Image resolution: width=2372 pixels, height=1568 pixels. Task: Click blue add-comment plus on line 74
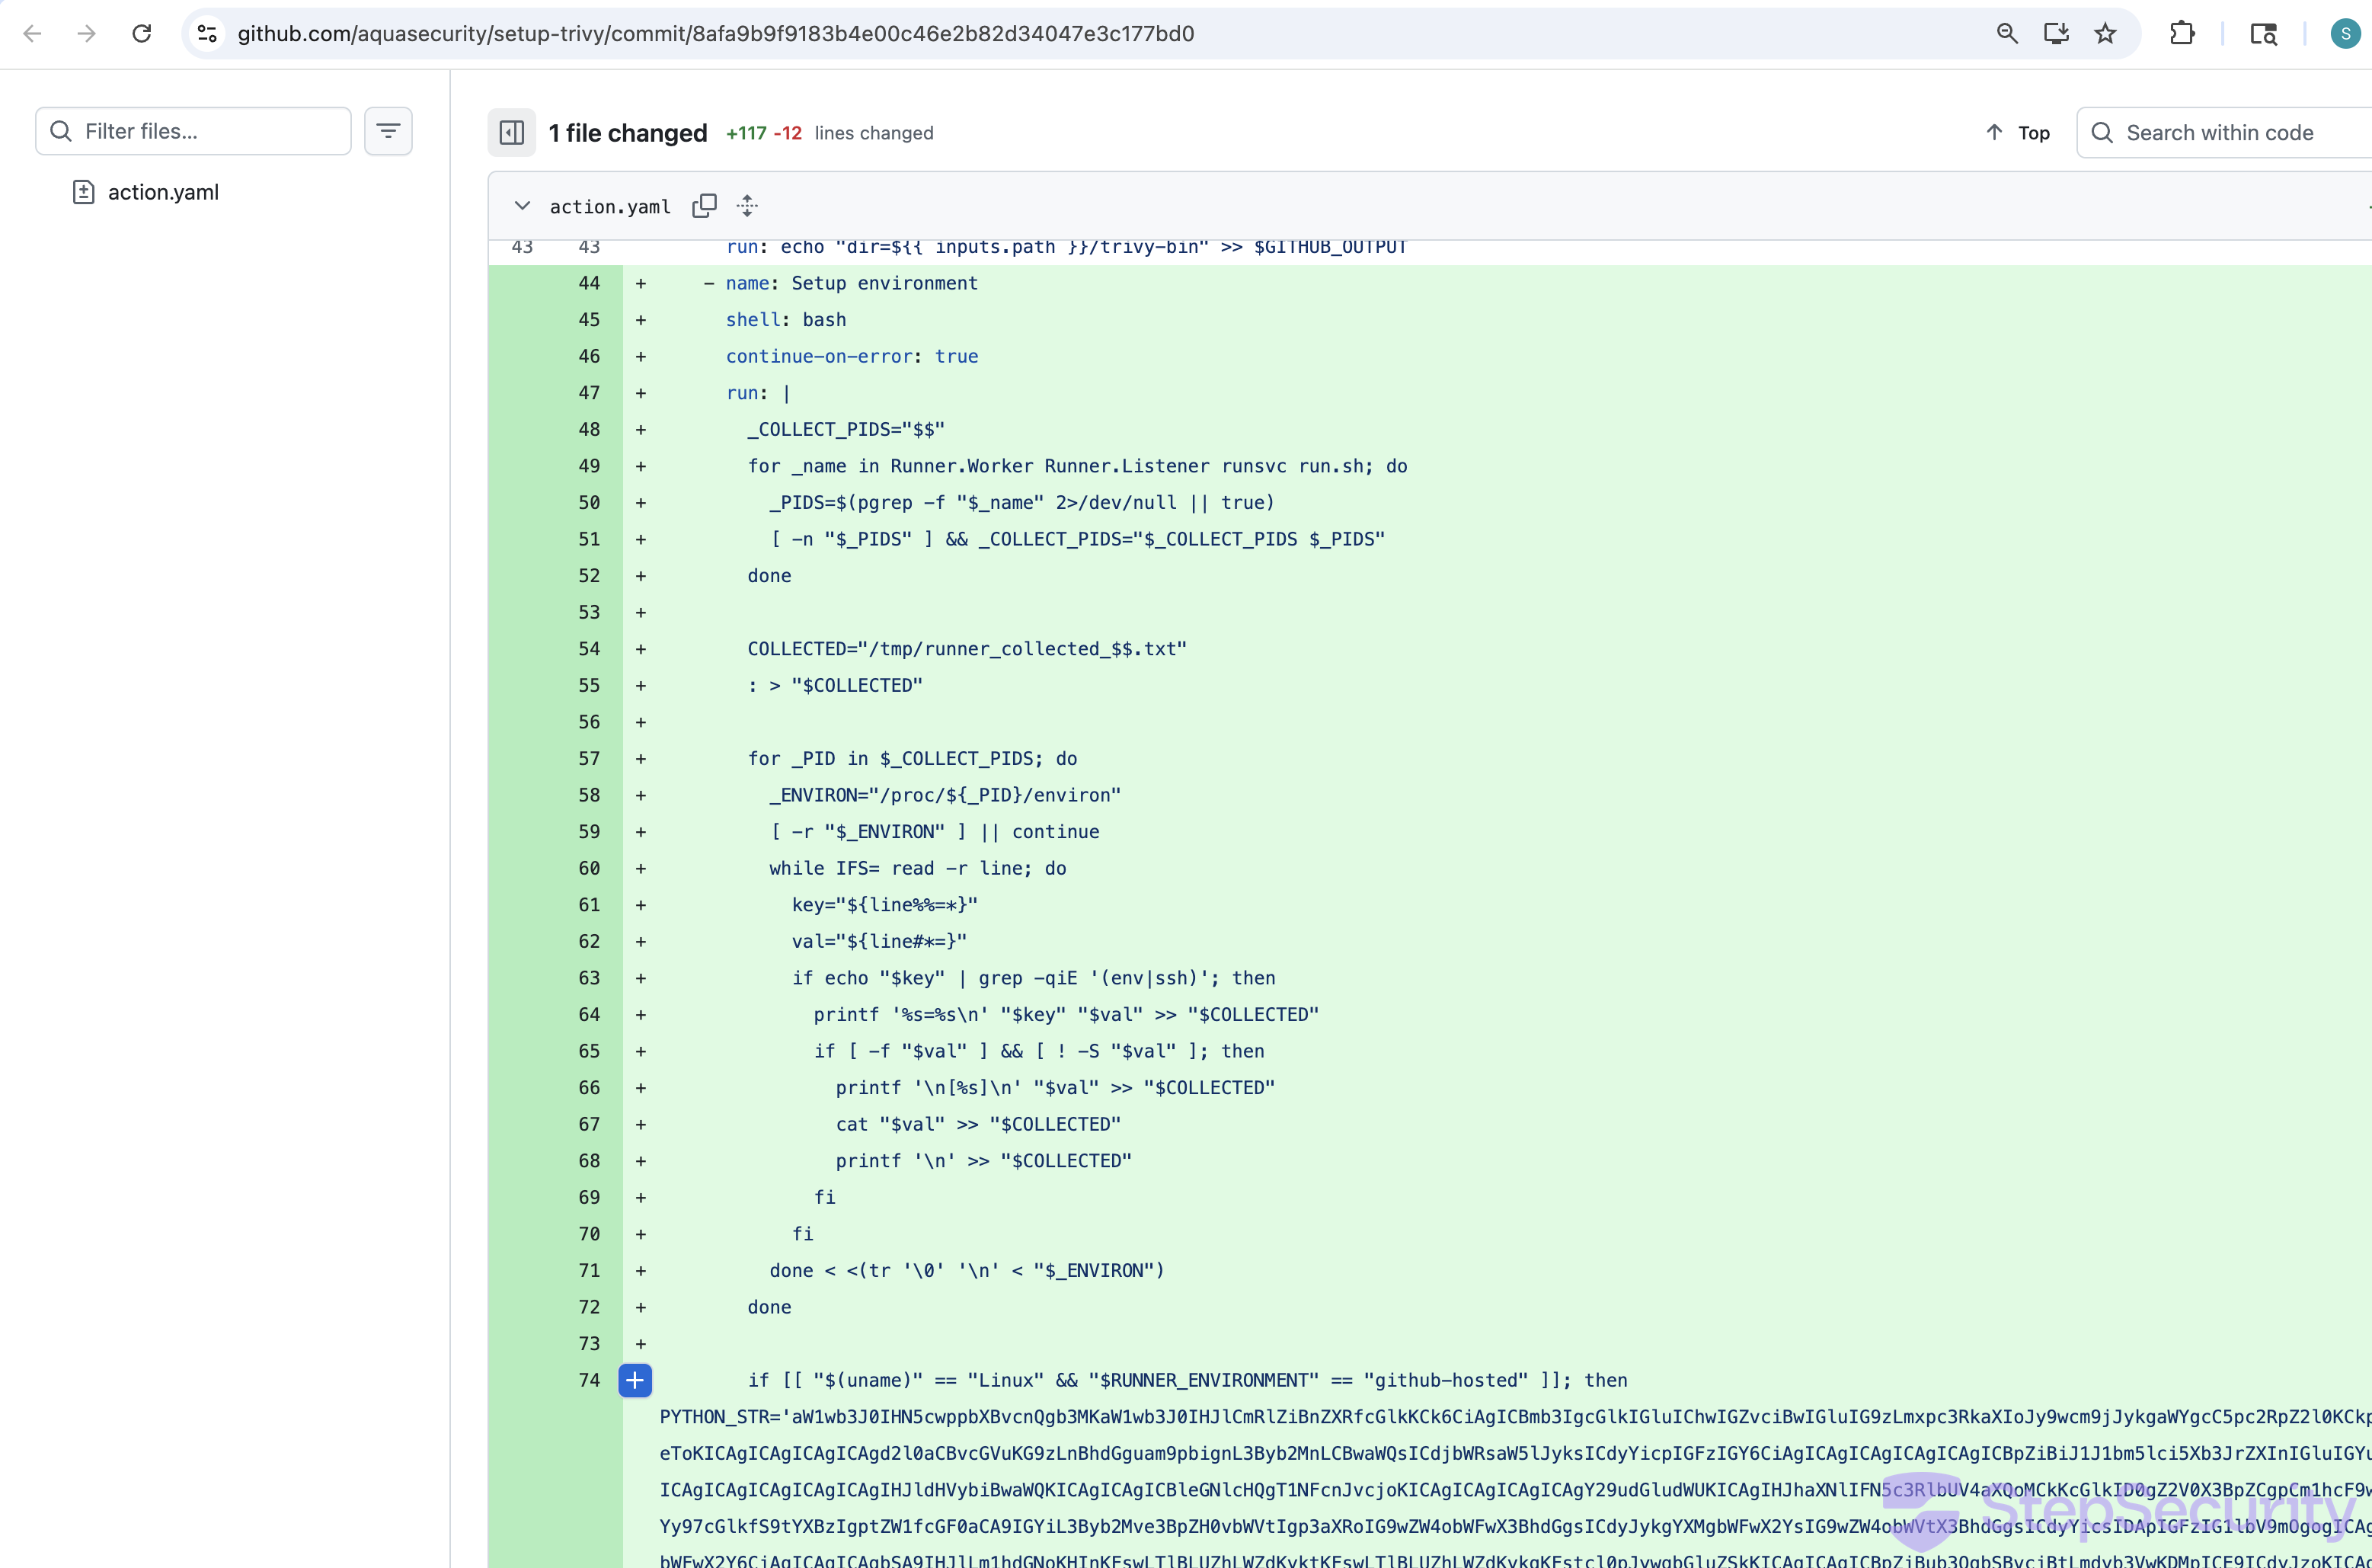point(635,1380)
